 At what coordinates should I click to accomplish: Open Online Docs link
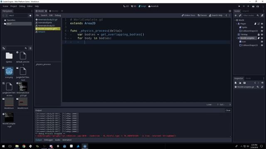pos(188,15)
